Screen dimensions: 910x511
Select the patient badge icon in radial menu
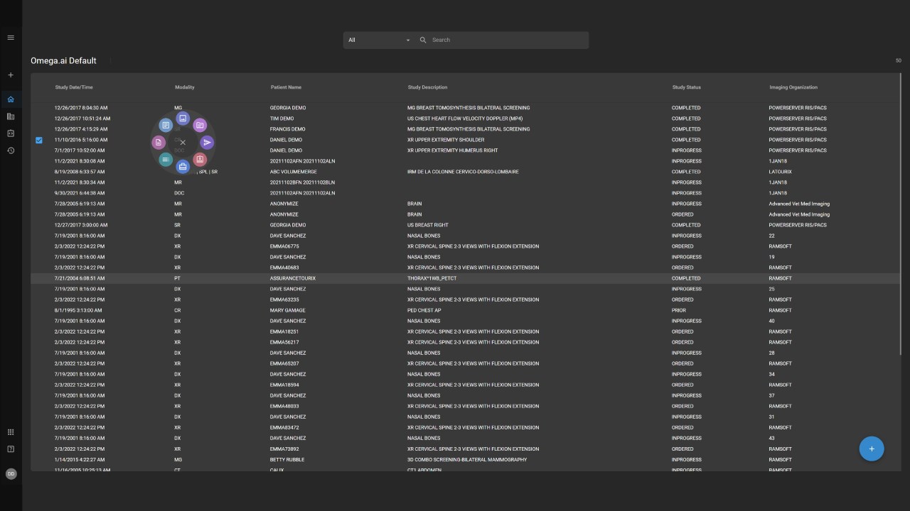(200, 160)
